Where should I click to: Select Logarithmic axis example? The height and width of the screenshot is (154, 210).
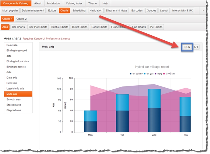15,89
